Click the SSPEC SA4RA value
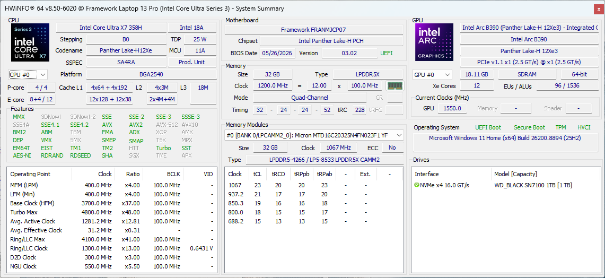The image size is (605, 278). click(126, 62)
